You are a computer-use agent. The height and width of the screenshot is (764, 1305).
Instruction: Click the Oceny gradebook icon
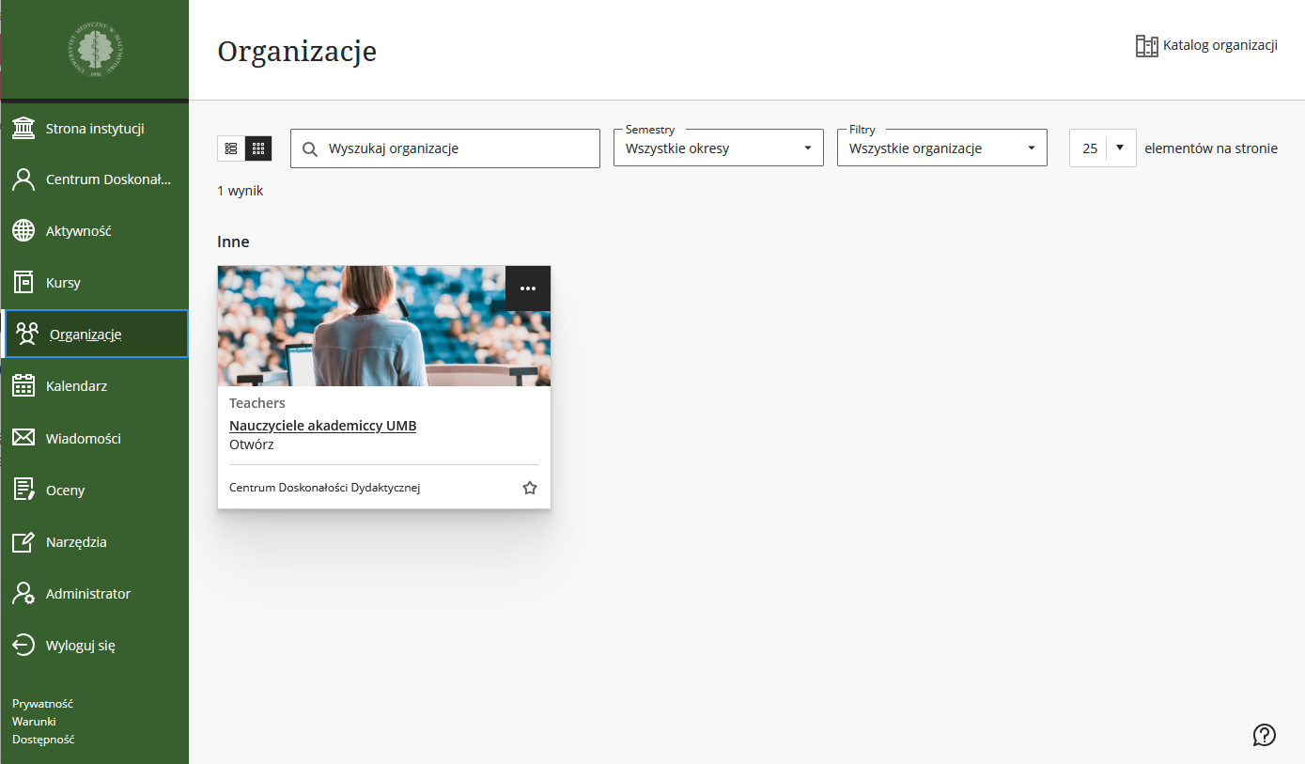coord(23,490)
